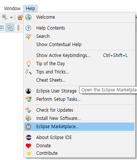Click the Perform Setup Tasks icon
The height and width of the screenshot is (160, 137).
28,99
